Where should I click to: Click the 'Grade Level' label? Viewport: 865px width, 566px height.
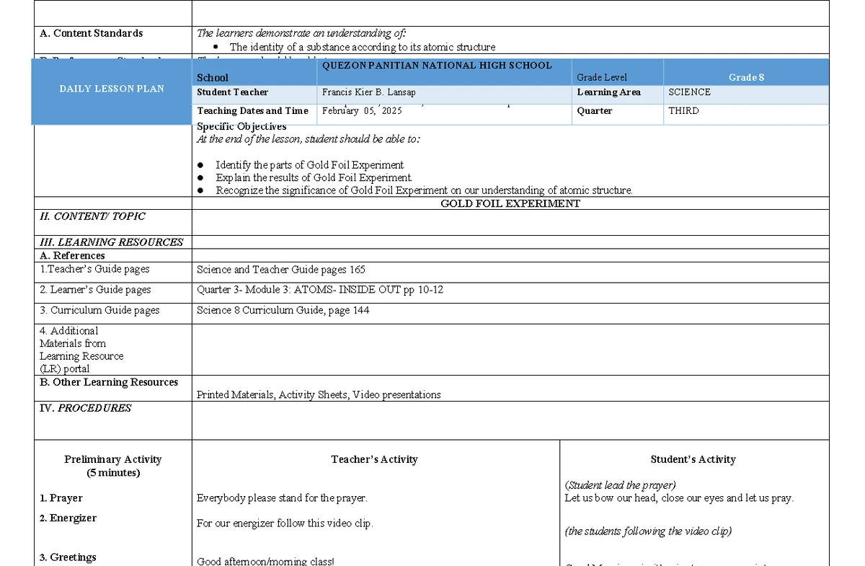tap(602, 77)
